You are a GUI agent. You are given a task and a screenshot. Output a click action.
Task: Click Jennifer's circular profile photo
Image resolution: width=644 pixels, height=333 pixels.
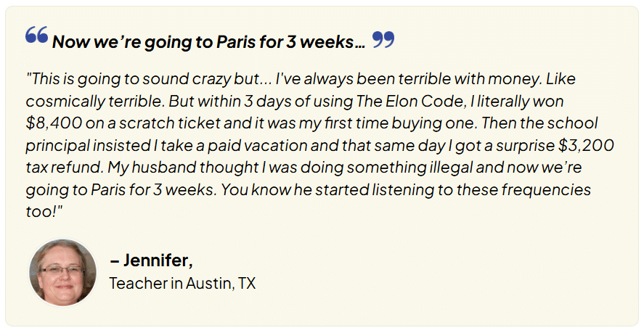[x=63, y=272]
